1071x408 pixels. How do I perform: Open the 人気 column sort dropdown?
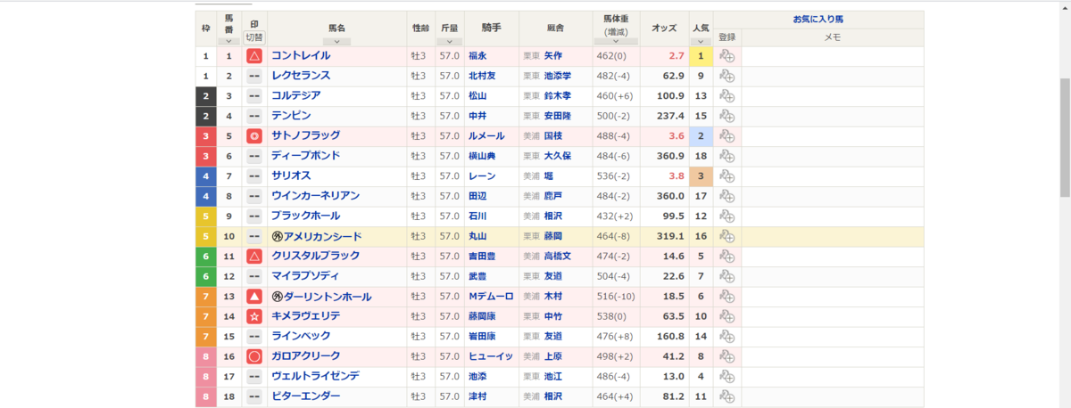[x=701, y=40]
